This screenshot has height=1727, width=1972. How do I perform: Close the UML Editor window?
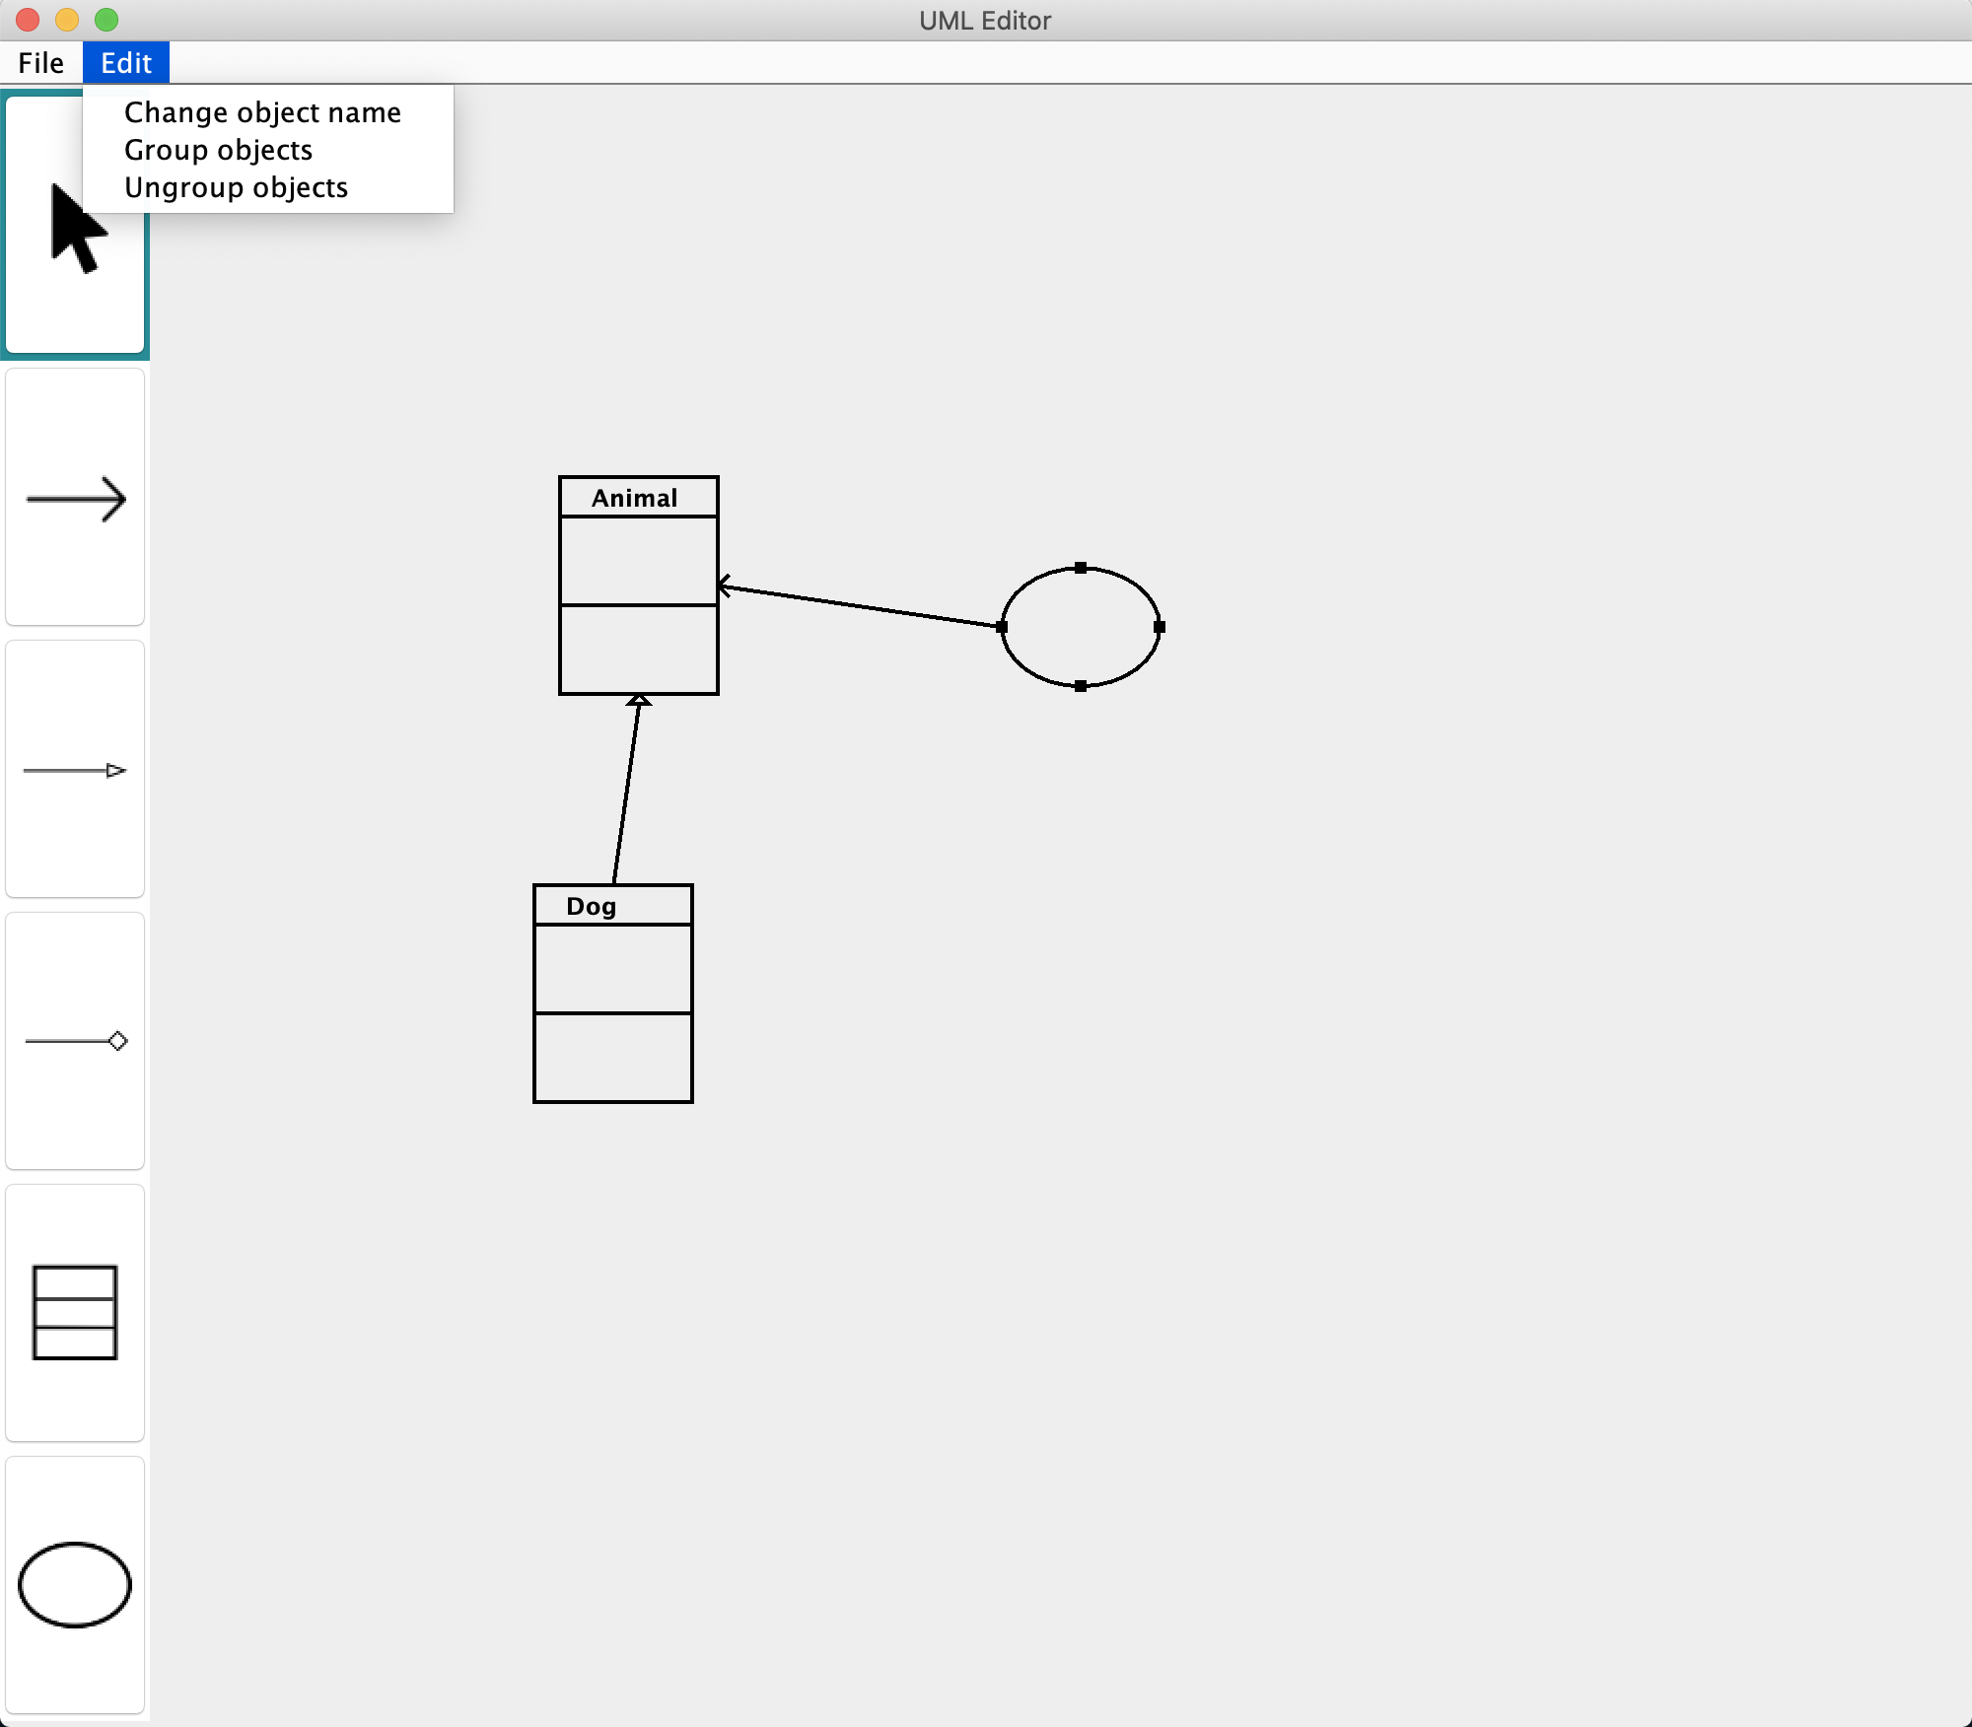tap(28, 20)
